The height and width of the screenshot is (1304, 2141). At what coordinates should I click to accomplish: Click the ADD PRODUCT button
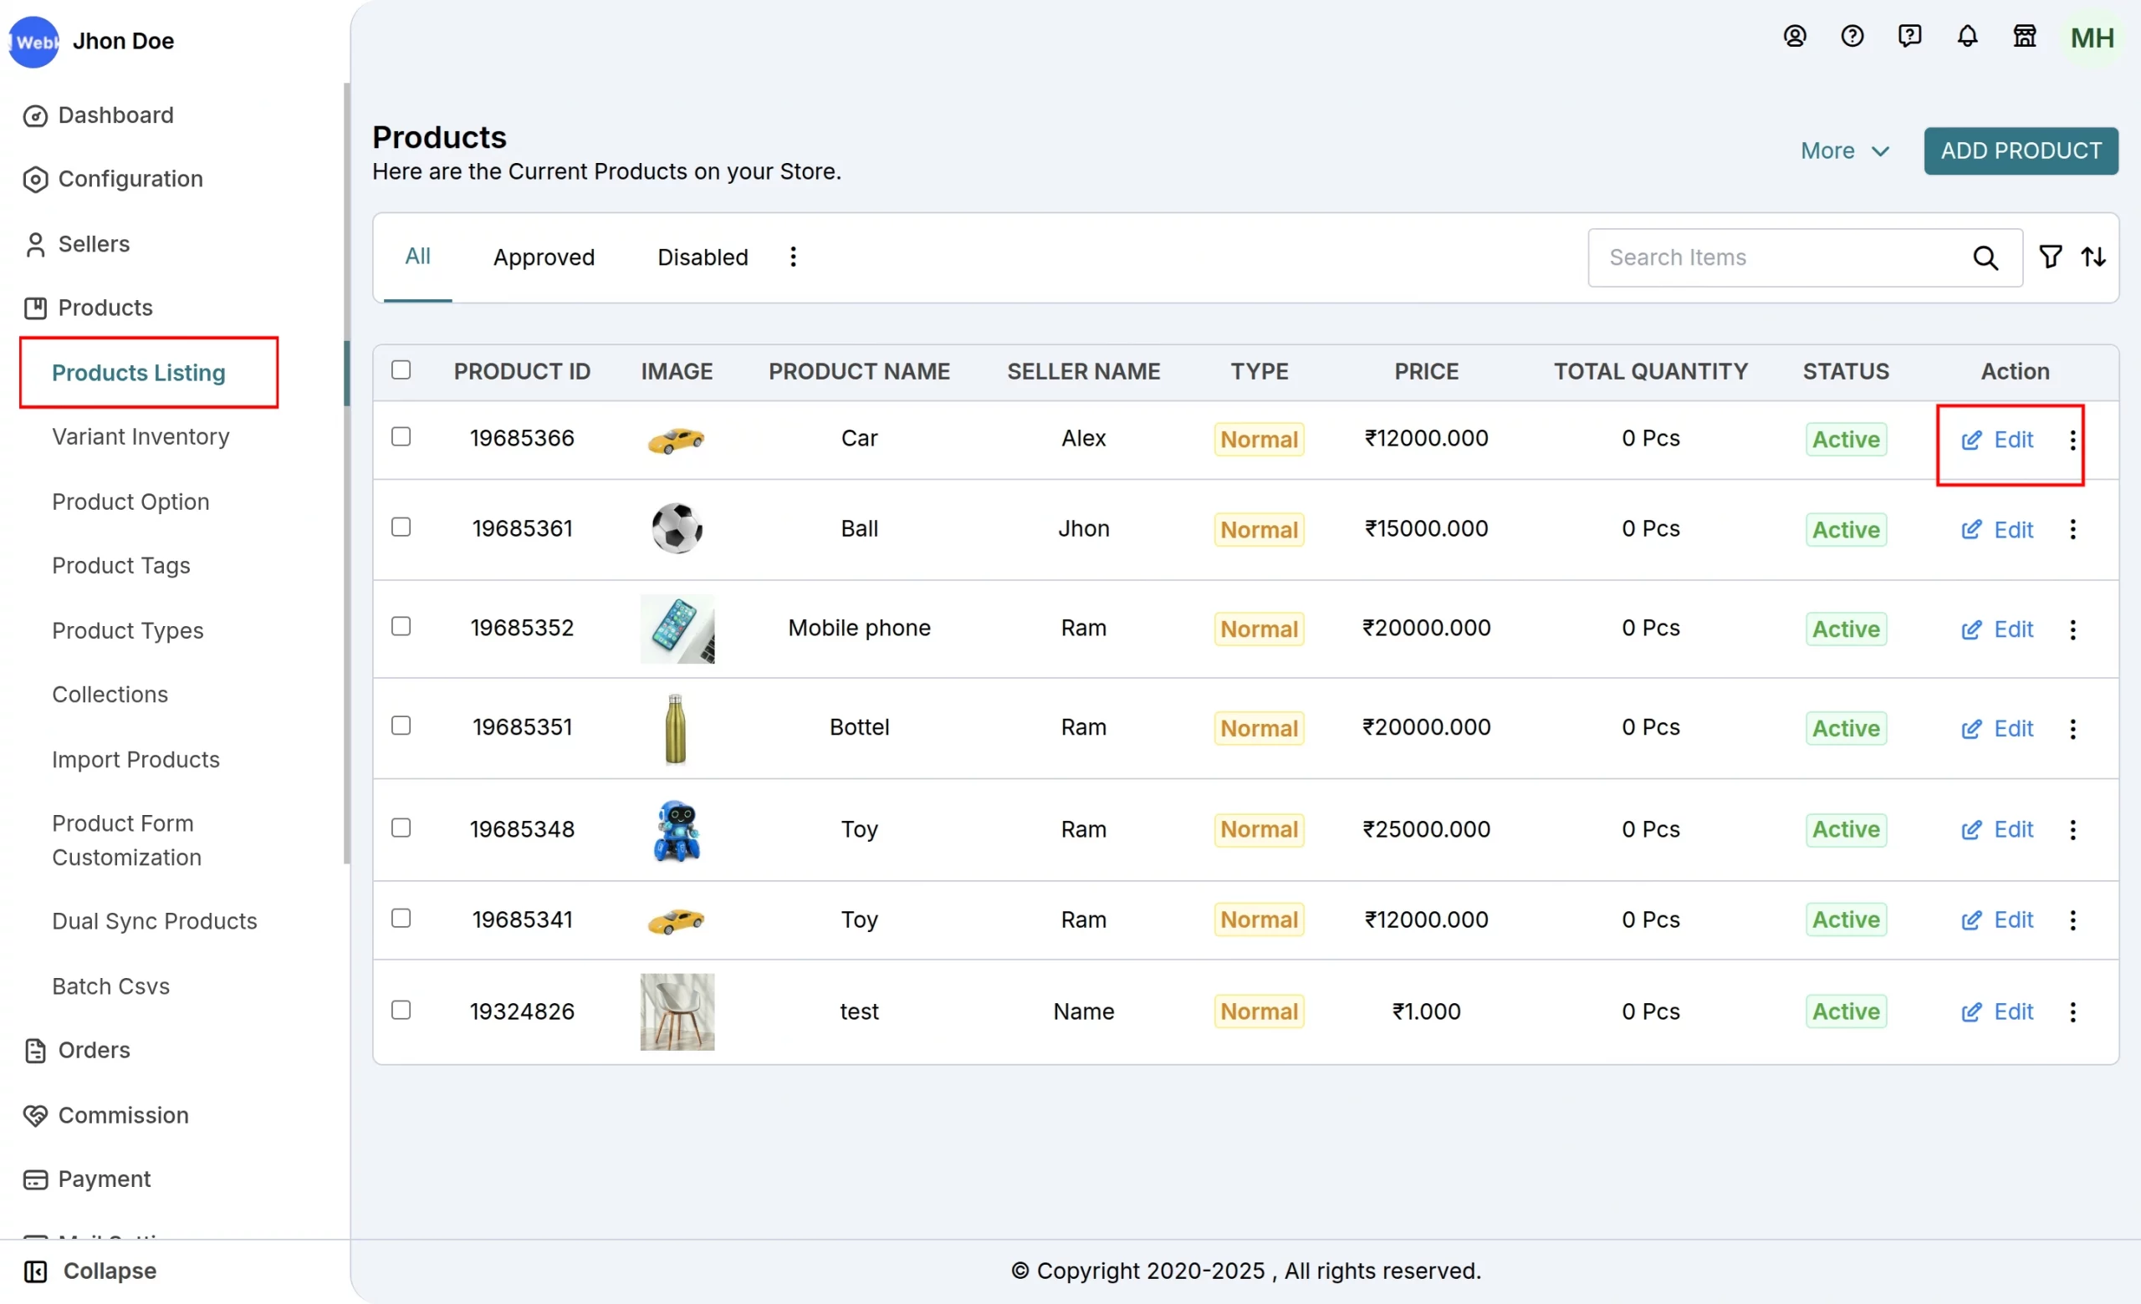[2021, 150]
